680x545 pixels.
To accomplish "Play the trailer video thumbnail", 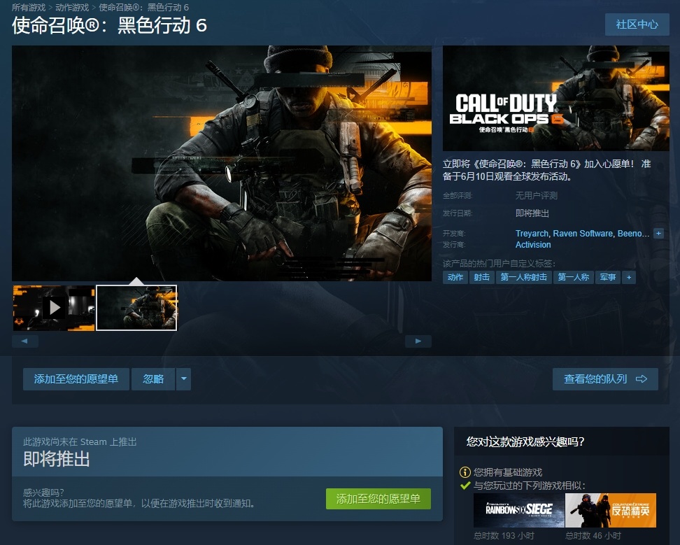I will click(x=54, y=308).
